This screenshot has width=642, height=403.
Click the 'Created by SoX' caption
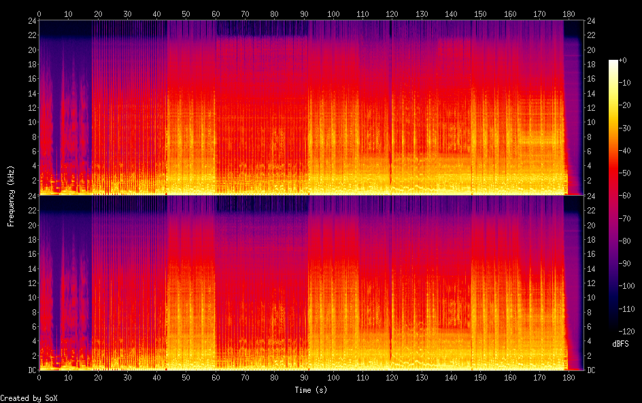click(x=29, y=398)
